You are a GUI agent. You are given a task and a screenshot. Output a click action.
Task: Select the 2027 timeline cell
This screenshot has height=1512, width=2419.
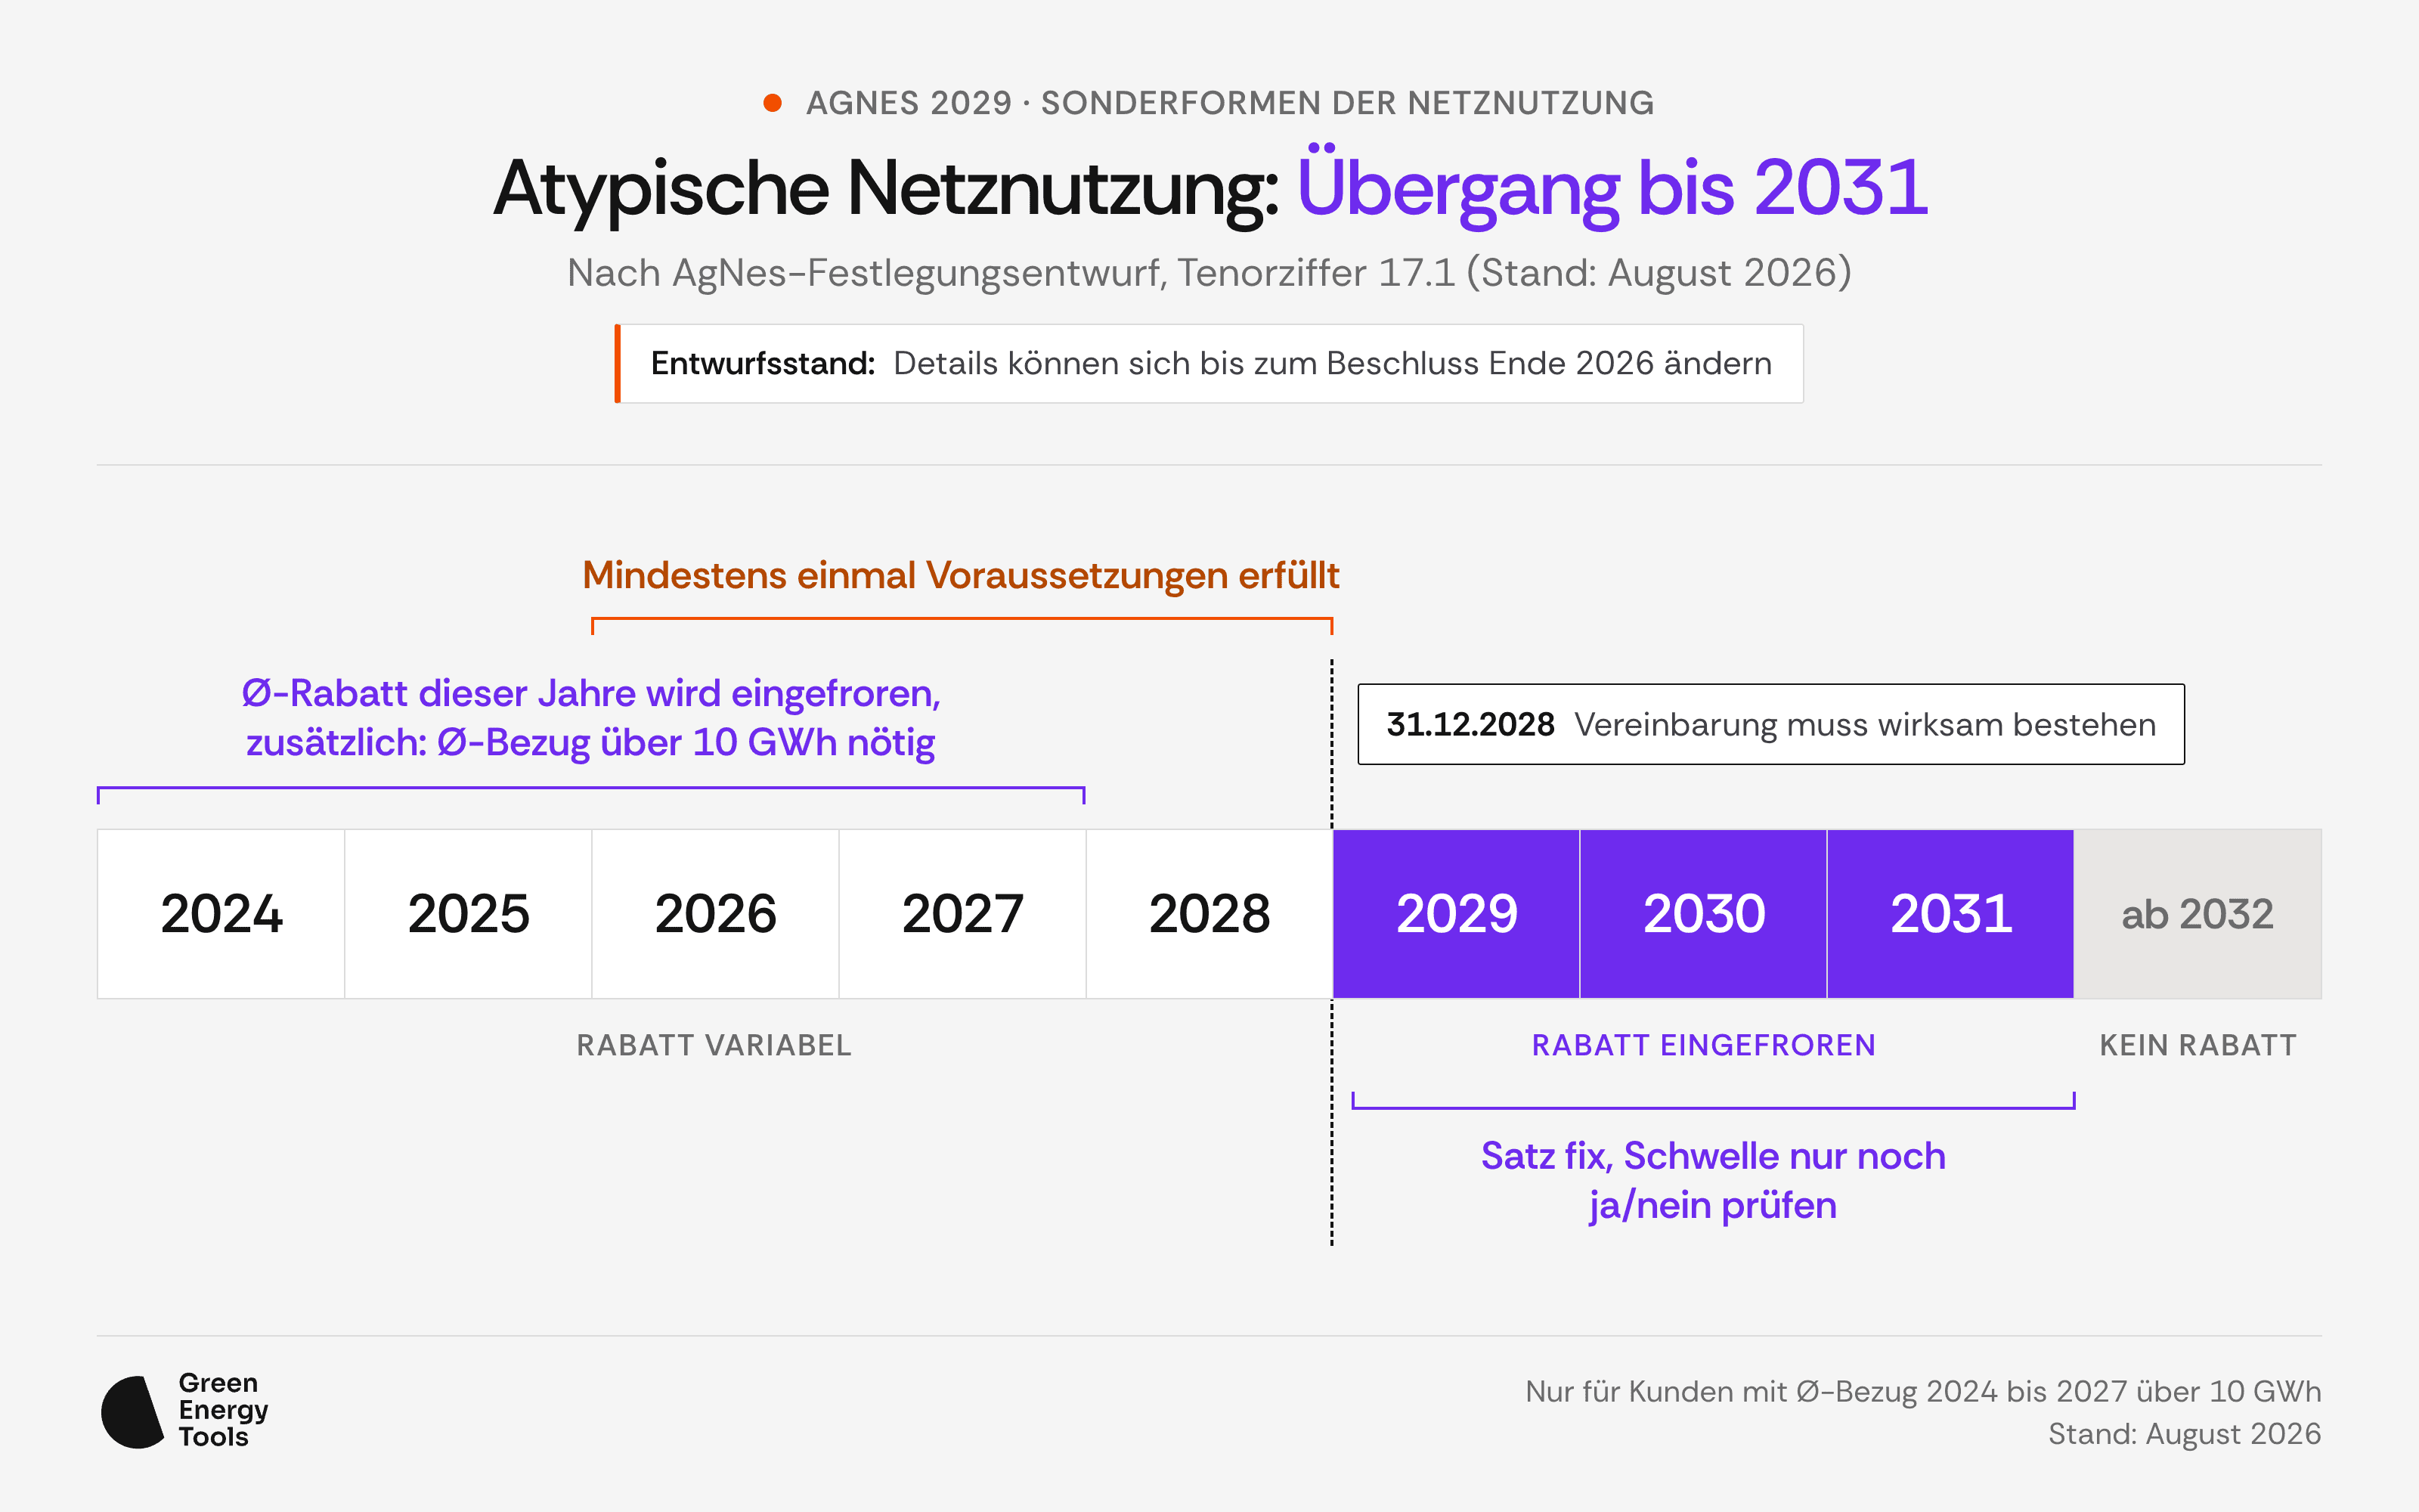point(962,914)
